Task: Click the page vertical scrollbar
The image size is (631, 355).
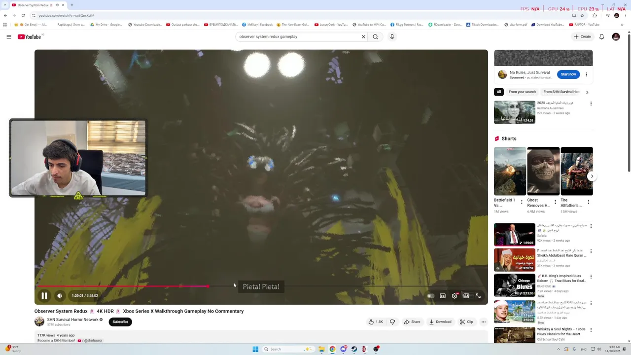Action: click(x=629, y=104)
